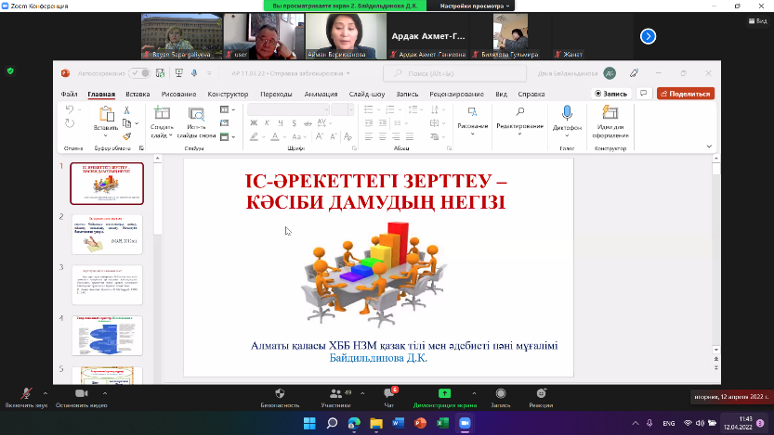Click the Dictate microphone icon in ribbon
Screen dimensions: 774x435
566,114
